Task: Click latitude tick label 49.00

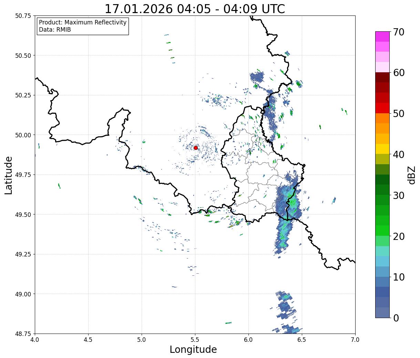Action: point(23,294)
